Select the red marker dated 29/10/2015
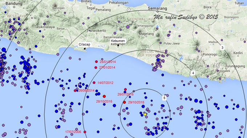Viewport: 247px width, 138px height. [124, 103]
